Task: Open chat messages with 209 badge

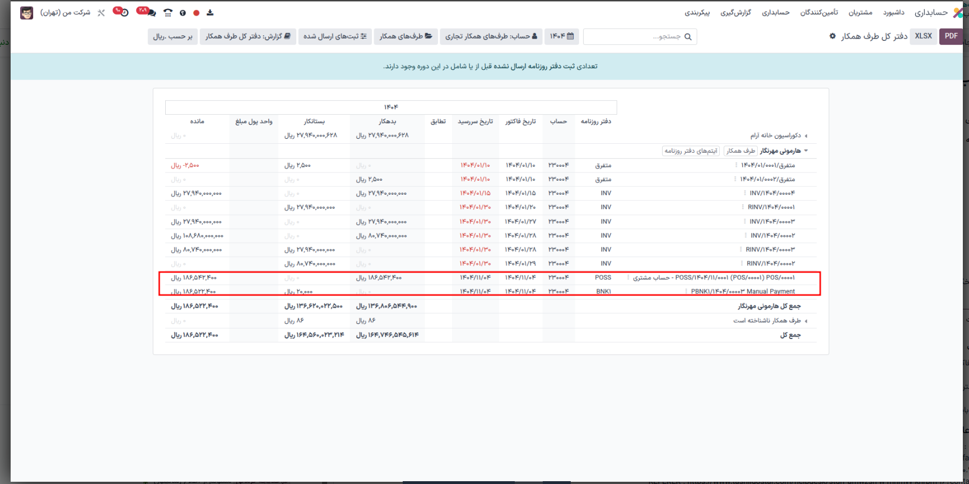Action: (x=147, y=12)
